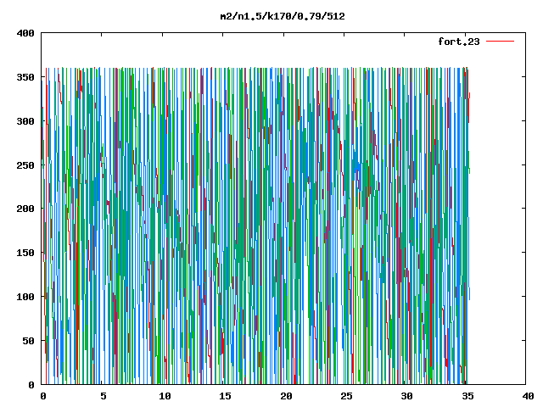Click the x-axis label 30

(407, 396)
